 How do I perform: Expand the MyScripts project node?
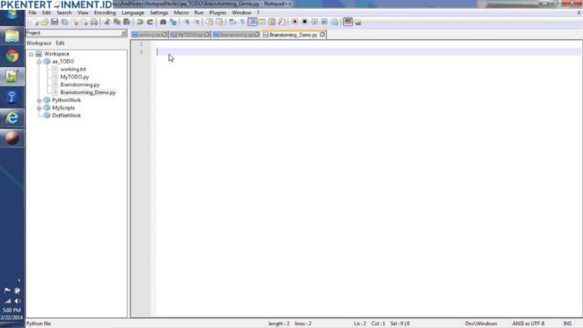pos(39,109)
